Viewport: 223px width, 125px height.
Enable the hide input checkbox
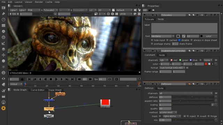pos(152,40)
